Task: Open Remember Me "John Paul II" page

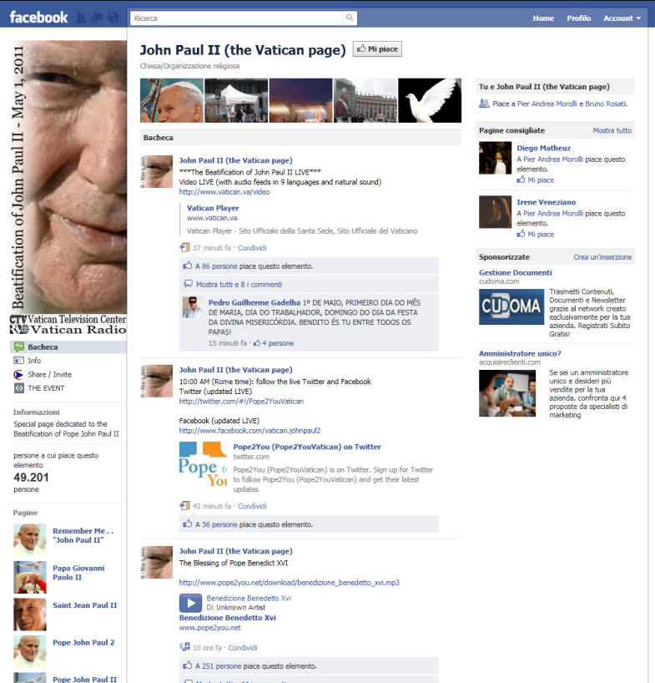Action: point(83,535)
